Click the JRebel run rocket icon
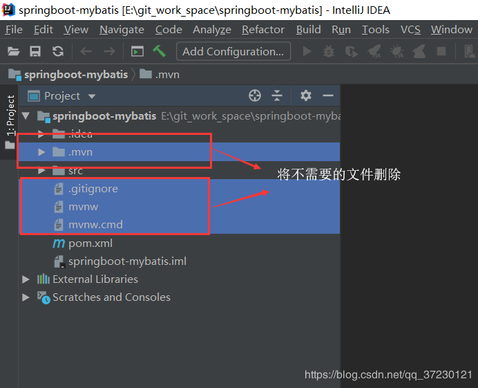478x388 pixels. (x=374, y=51)
